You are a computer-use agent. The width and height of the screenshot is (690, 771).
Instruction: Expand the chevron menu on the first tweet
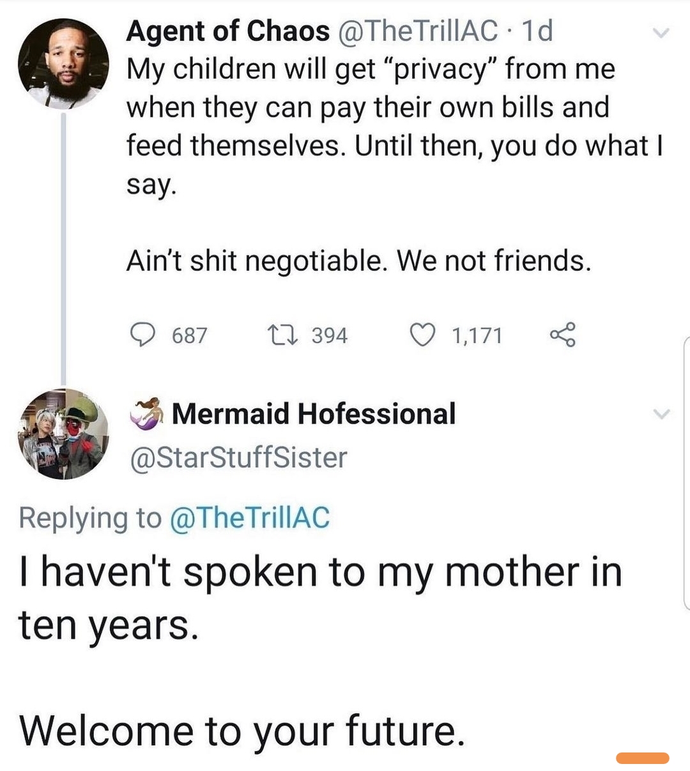662,33
